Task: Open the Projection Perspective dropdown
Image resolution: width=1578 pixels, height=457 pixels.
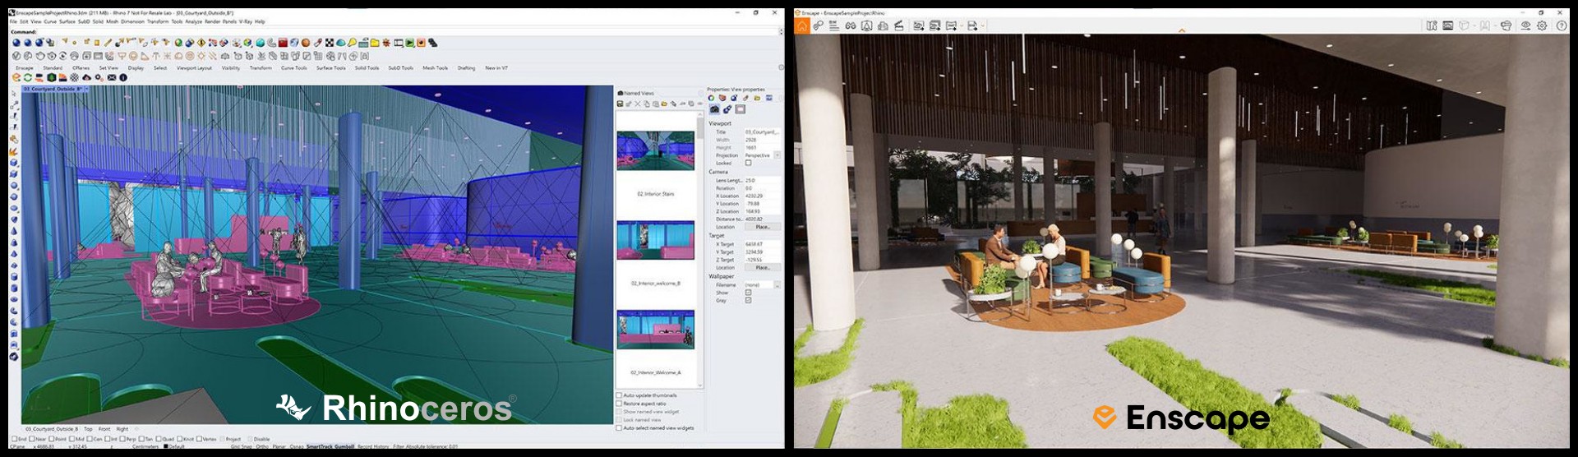Action: point(777,155)
